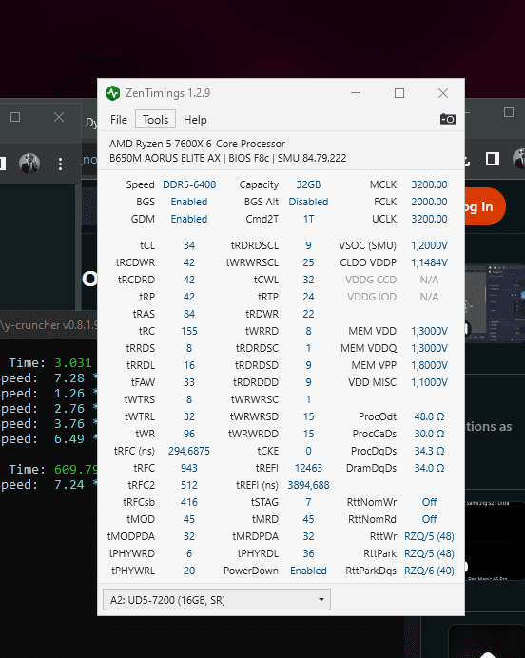The height and width of the screenshot is (658, 525).
Task: Minimize the ZenTimings window
Action: [356, 93]
